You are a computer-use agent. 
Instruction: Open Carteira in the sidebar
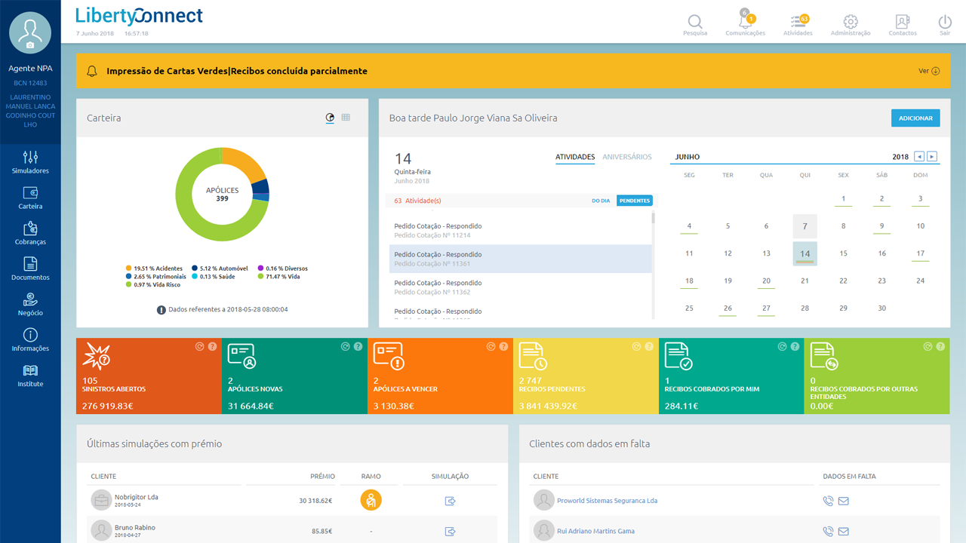click(30, 198)
